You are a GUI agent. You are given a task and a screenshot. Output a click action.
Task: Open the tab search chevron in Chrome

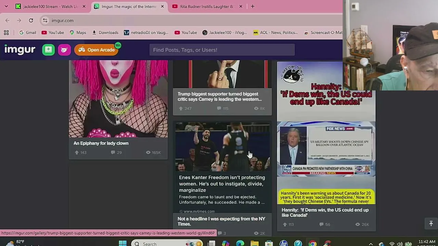[x=6, y=6]
